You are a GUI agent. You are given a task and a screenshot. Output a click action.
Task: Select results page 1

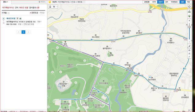pos(23,32)
